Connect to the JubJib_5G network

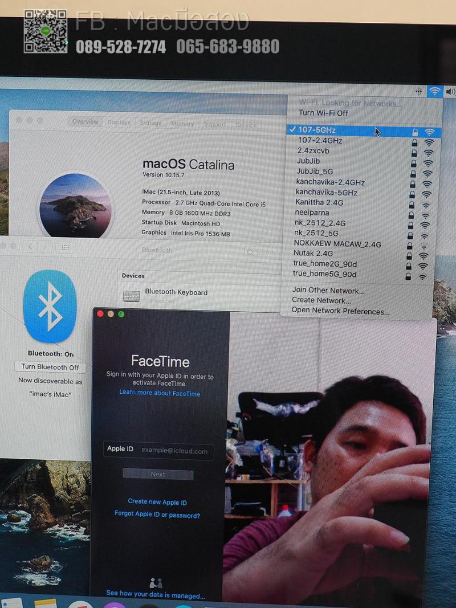[315, 172]
